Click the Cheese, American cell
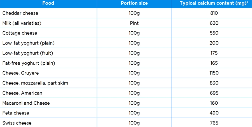 pos(22,93)
